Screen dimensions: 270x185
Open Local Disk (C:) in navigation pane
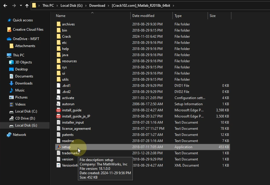click(x=26, y=111)
